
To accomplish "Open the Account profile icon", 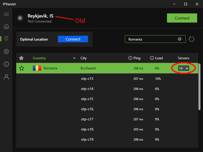I will (6, 77).
